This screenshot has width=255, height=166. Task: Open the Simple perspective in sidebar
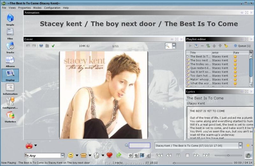point(10,19)
